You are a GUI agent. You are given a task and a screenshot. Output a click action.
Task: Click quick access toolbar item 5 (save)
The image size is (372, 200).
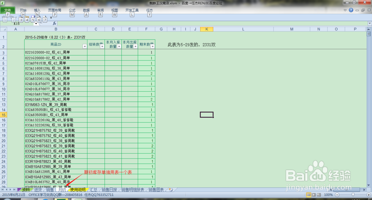point(33,20)
